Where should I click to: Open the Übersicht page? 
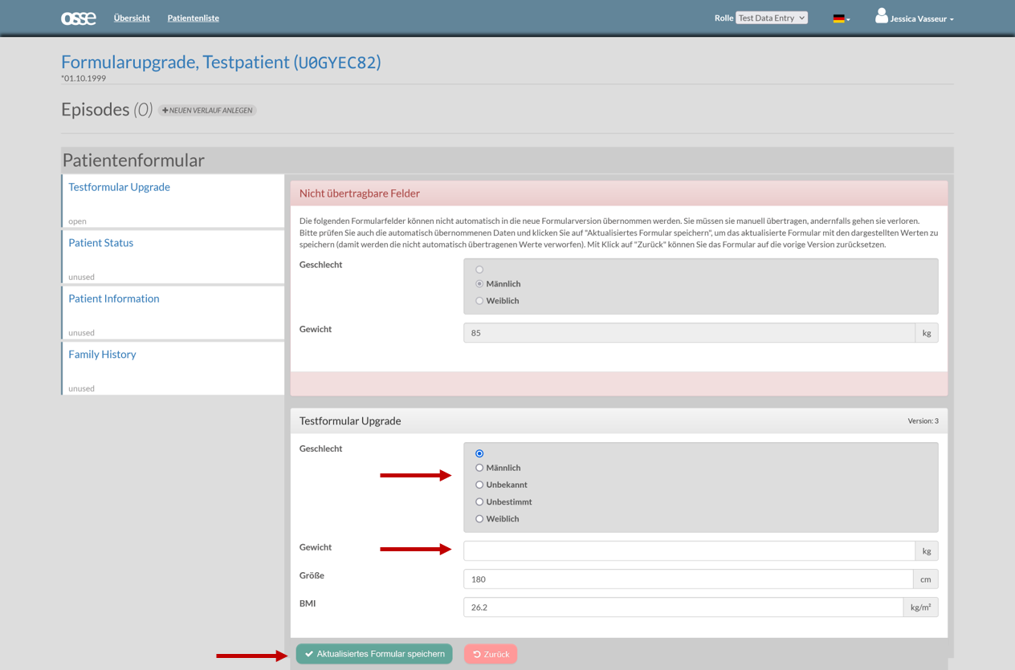point(132,18)
